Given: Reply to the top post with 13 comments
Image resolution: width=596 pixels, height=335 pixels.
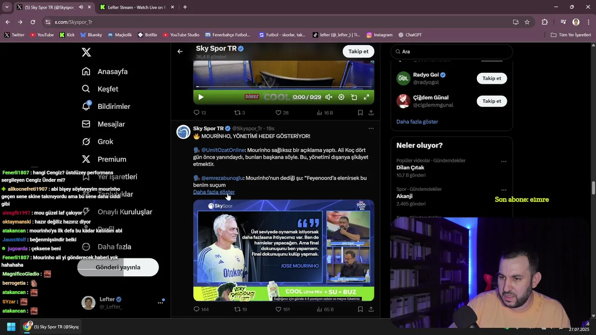Looking at the screenshot, I should point(200,113).
